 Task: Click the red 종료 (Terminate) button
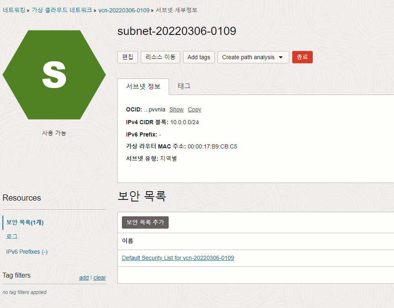(x=302, y=57)
